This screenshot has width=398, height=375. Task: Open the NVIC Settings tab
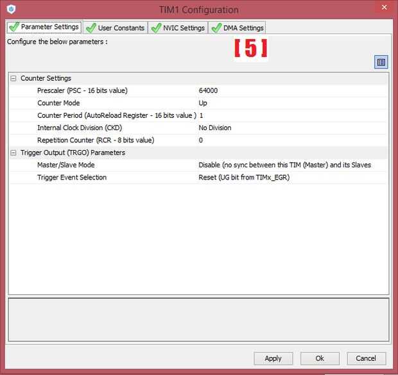click(178, 28)
